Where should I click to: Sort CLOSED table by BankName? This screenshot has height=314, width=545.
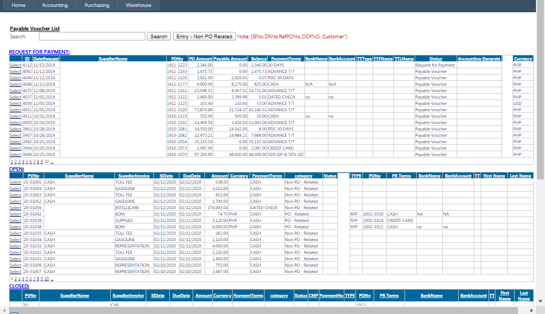[431, 295]
